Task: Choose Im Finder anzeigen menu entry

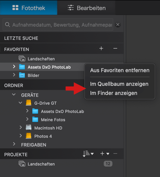Action: pos(114,93)
